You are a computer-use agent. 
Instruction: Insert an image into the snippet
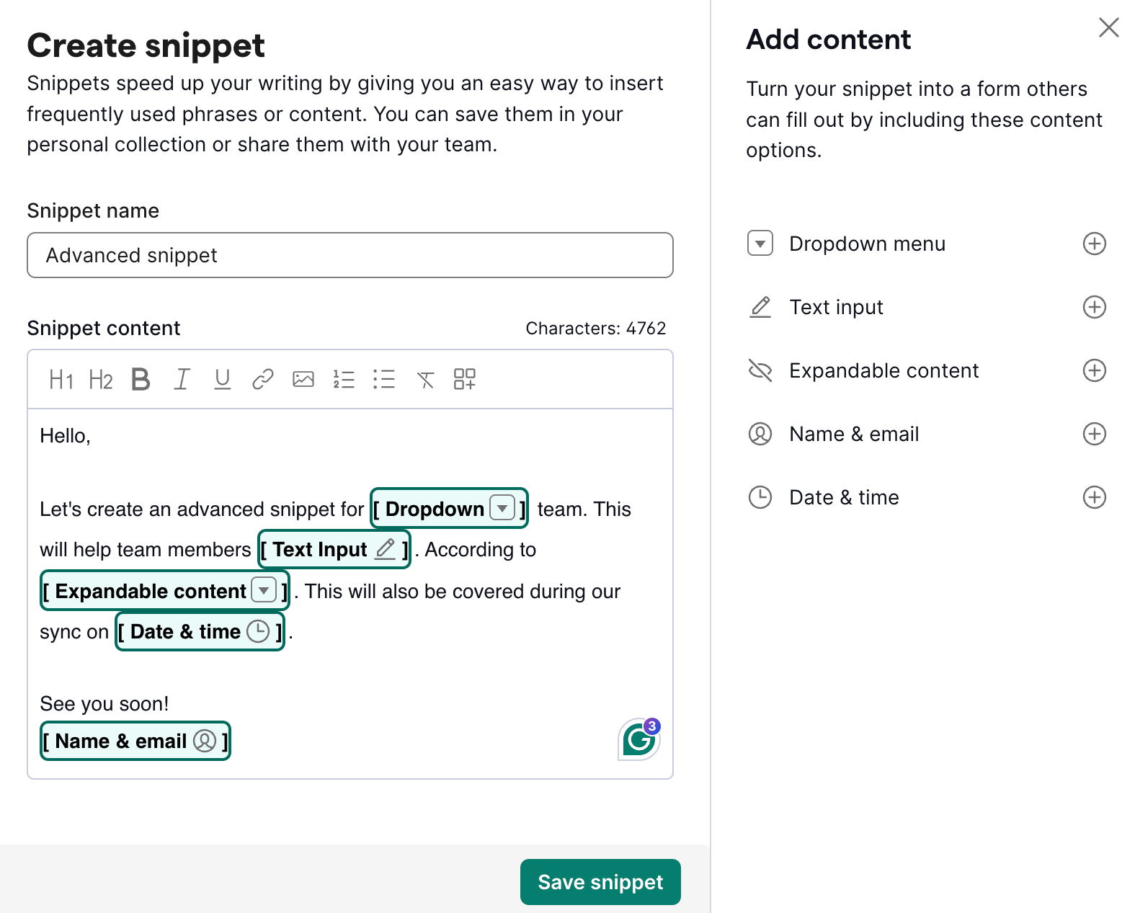coord(303,378)
